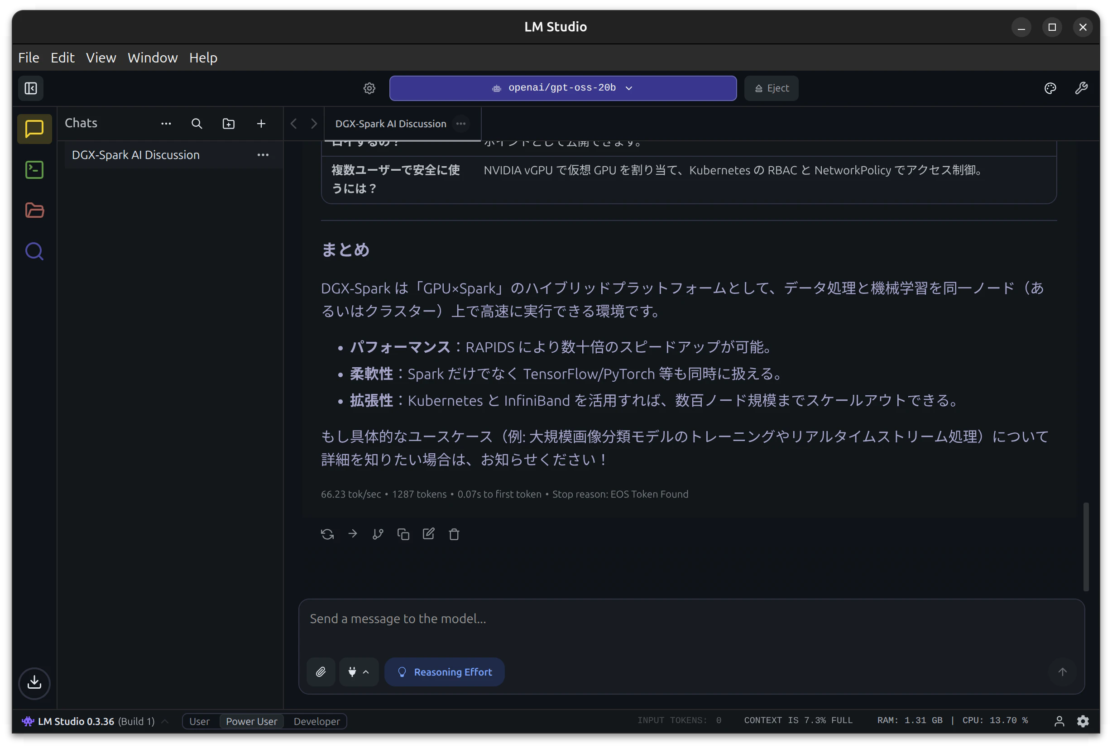The width and height of the screenshot is (1112, 748).
Task: Click the CONTEXT IS 7.3% FULL indicator
Action: point(798,720)
